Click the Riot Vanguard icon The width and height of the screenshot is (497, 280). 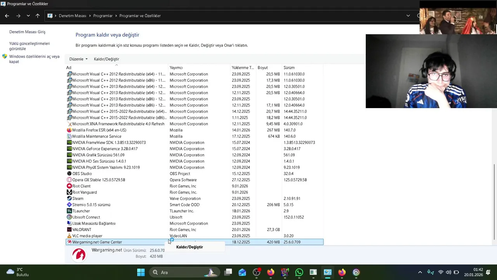[70, 192]
